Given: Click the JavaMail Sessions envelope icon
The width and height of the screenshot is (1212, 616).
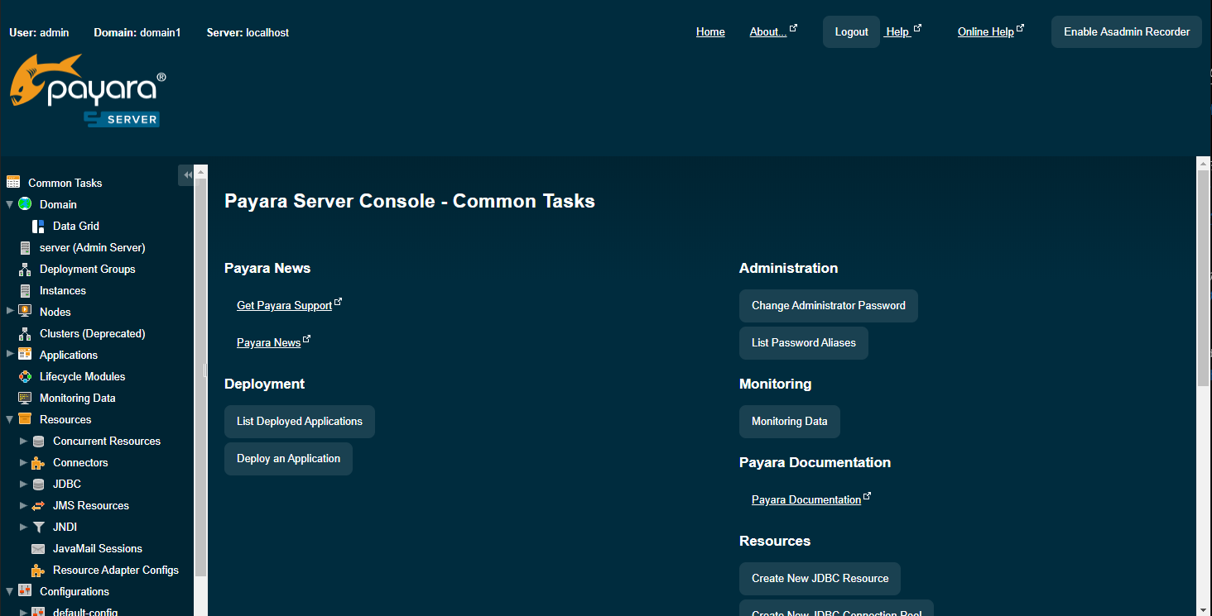Looking at the screenshot, I should (x=38, y=548).
